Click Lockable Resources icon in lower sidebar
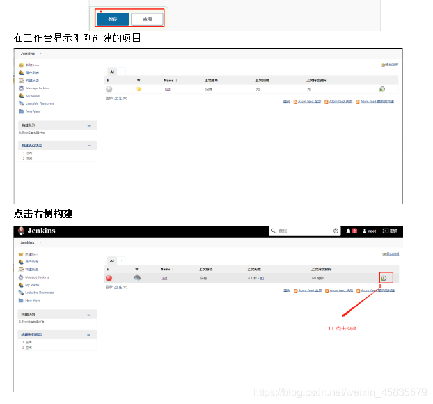Viewport: 433px width, 404px height. tap(20, 293)
